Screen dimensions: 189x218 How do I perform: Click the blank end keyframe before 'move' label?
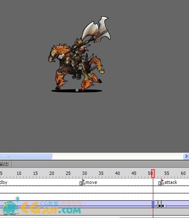(x=81, y=183)
